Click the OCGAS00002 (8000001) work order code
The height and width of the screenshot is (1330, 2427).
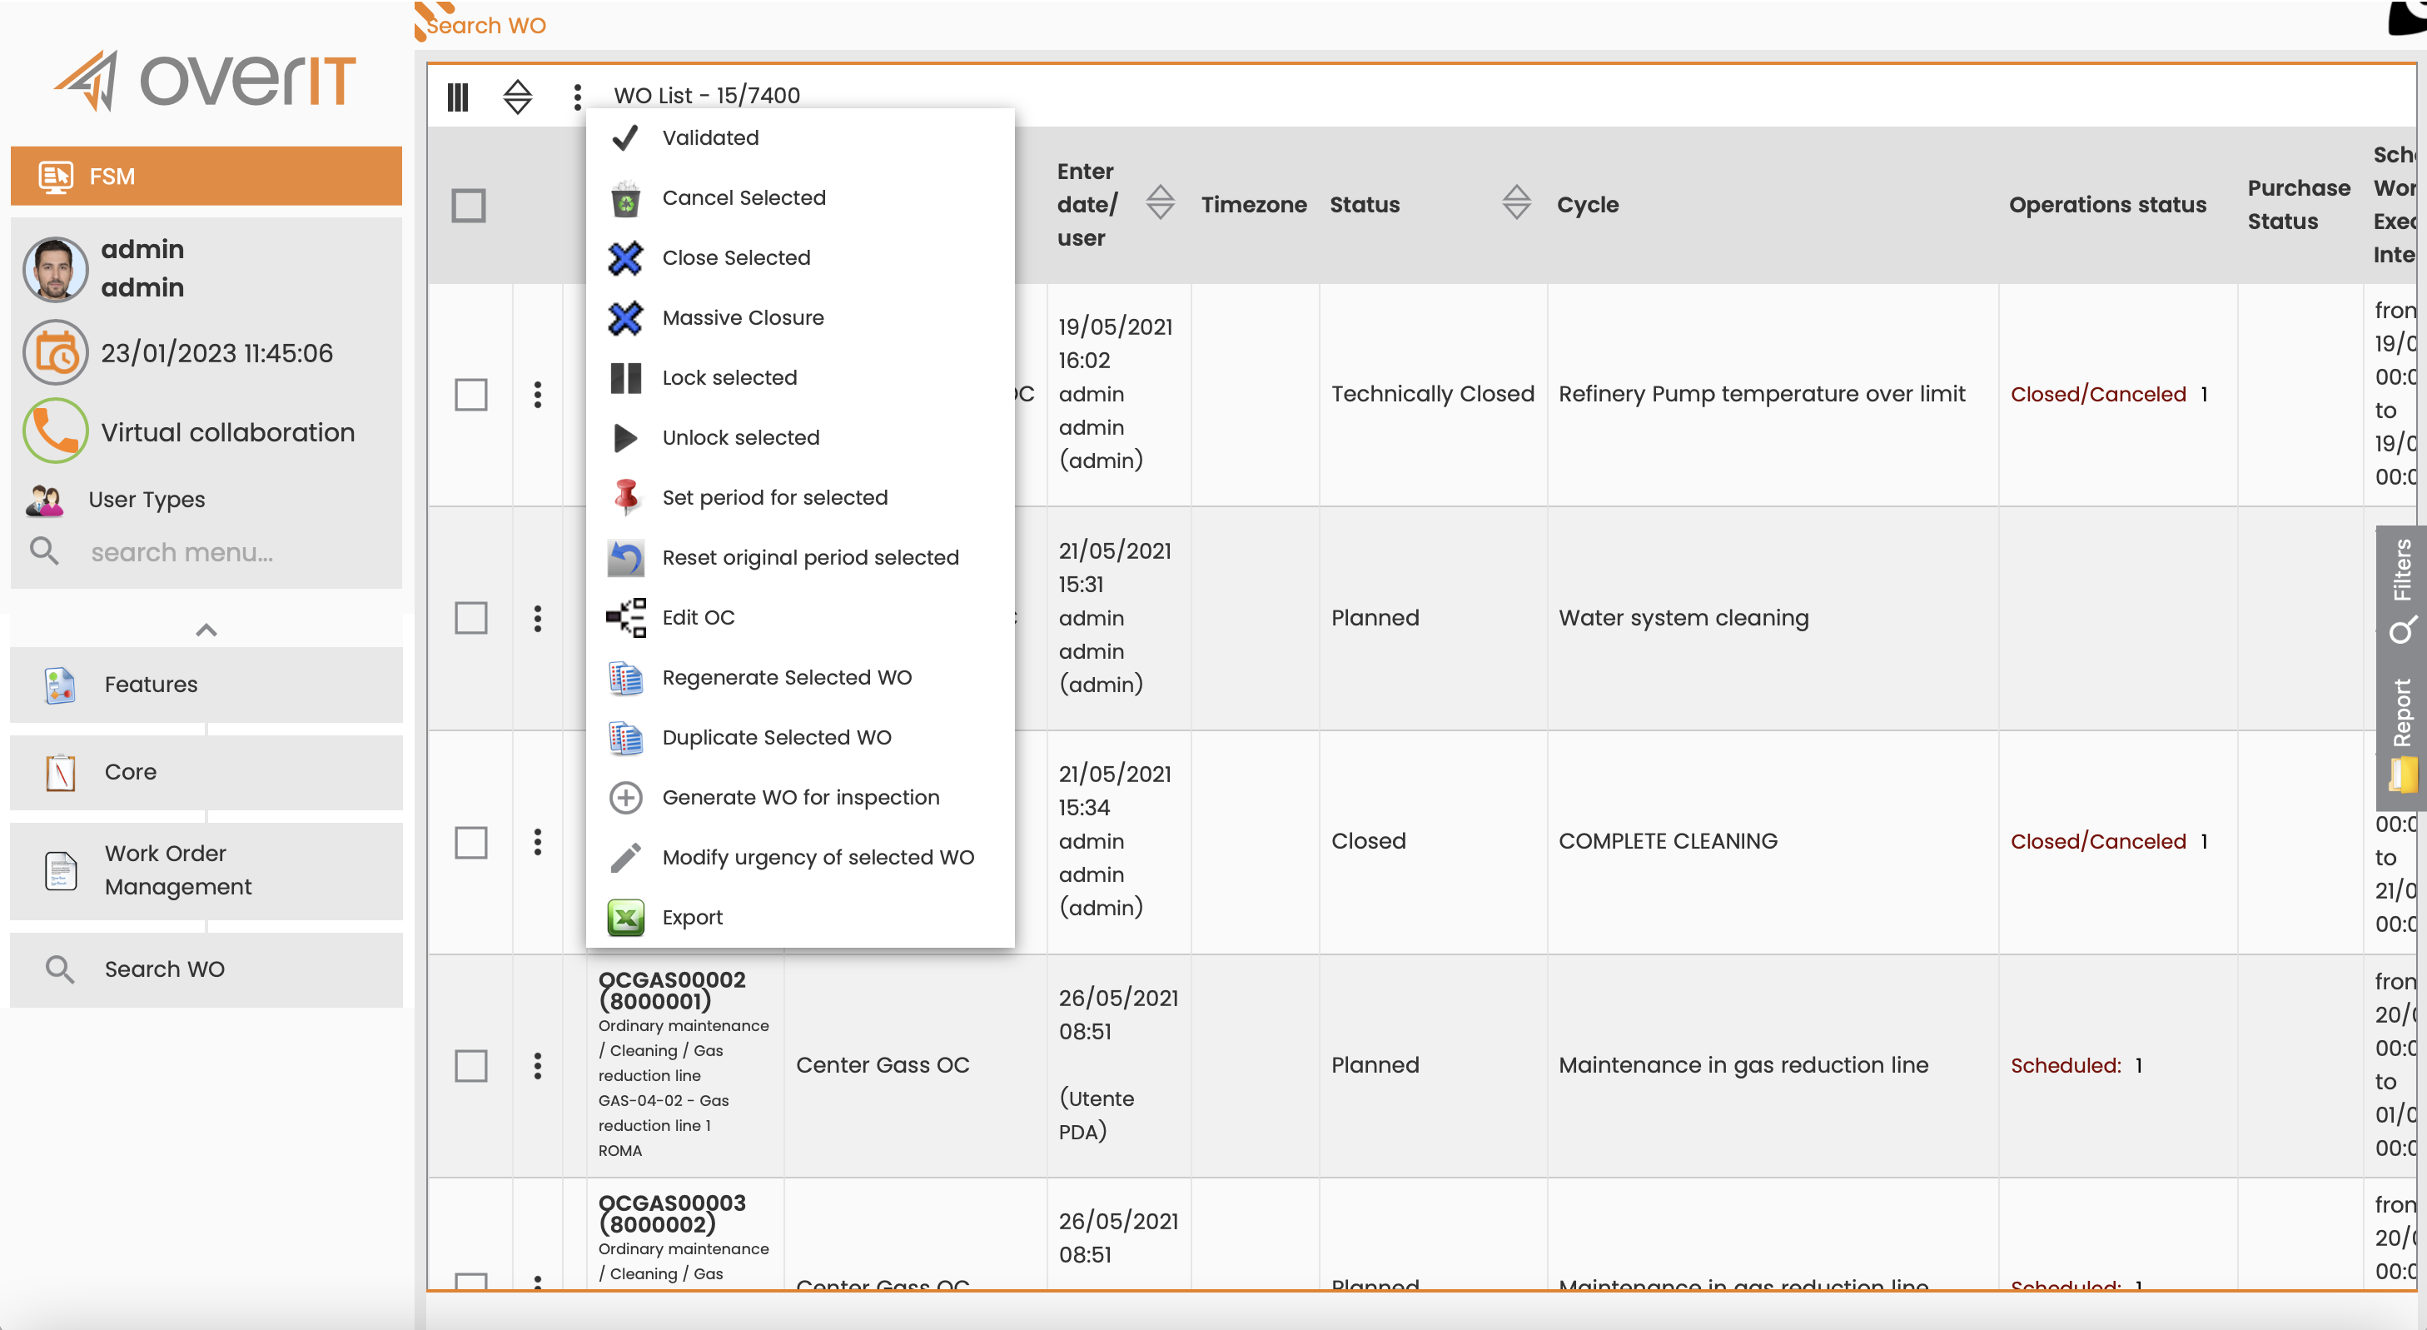(672, 991)
